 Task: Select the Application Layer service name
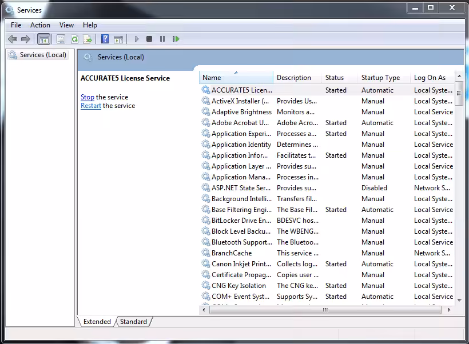click(x=241, y=166)
